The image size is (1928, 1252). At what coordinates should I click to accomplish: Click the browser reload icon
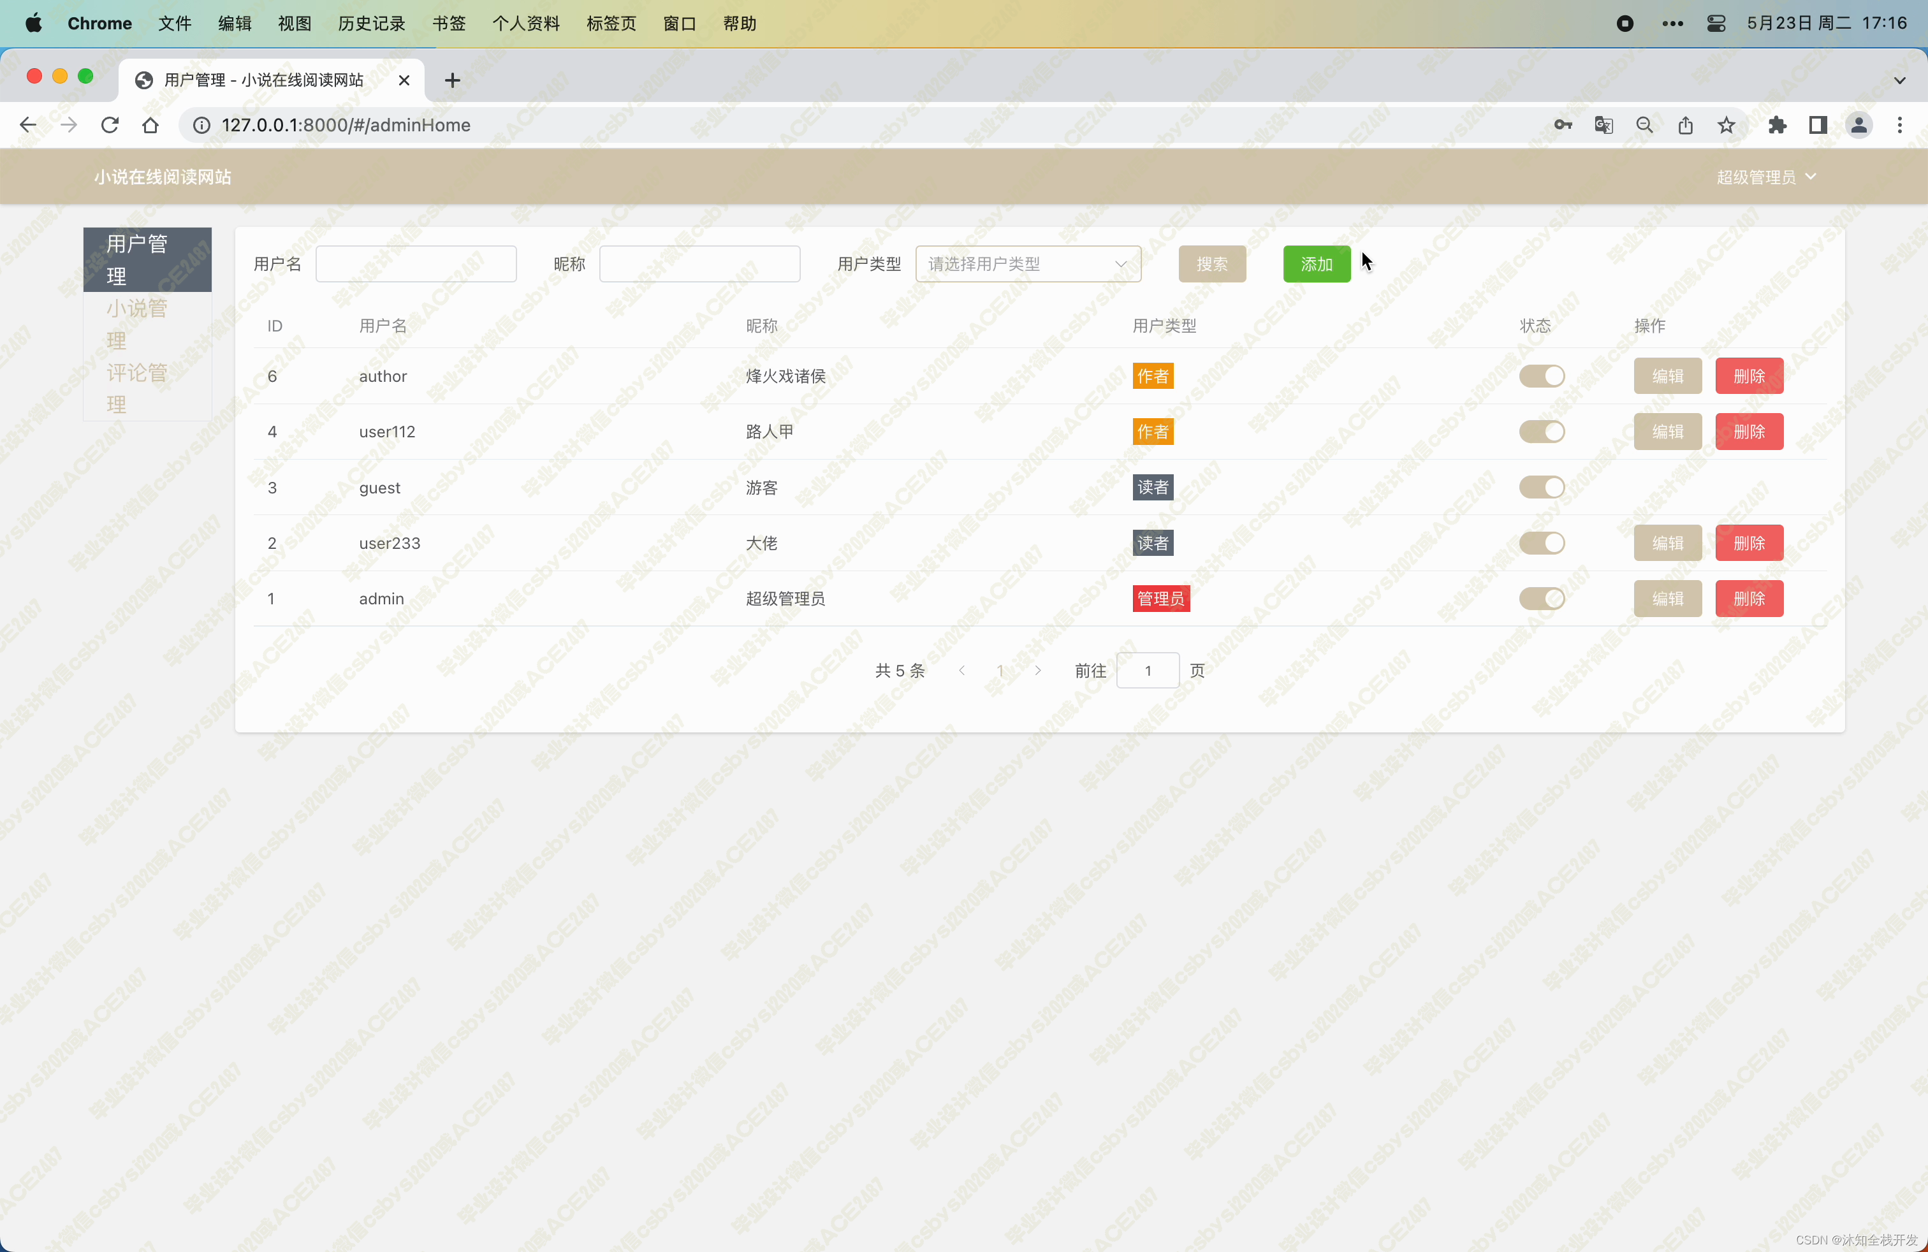[110, 125]
